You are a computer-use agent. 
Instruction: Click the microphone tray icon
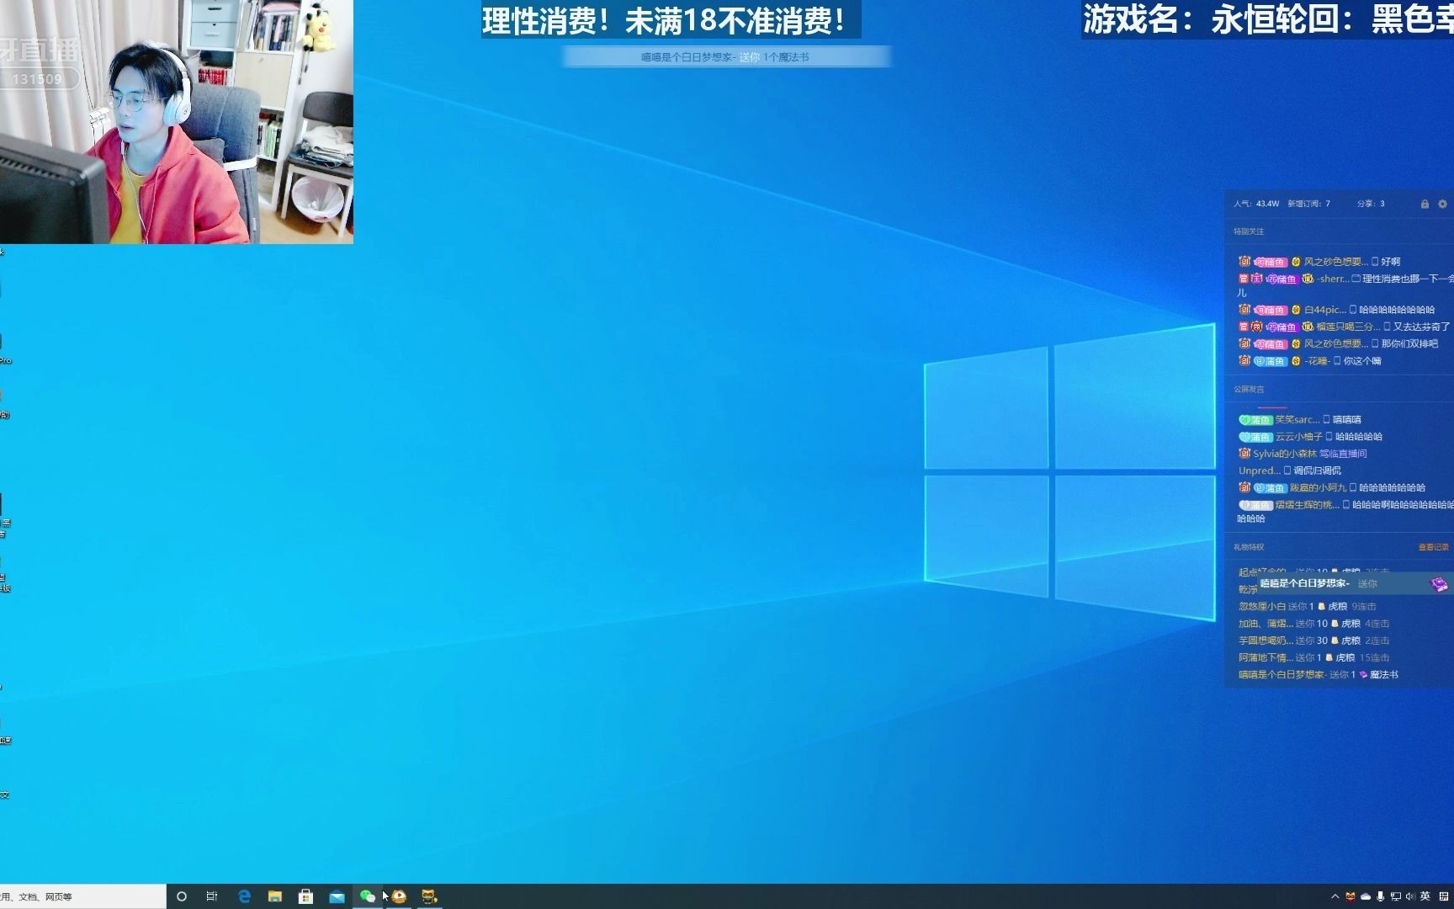pos(1381,896)
